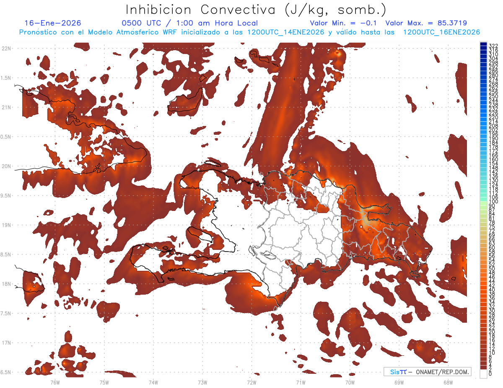Click the '22N' latitude label

tap(6, 48)
